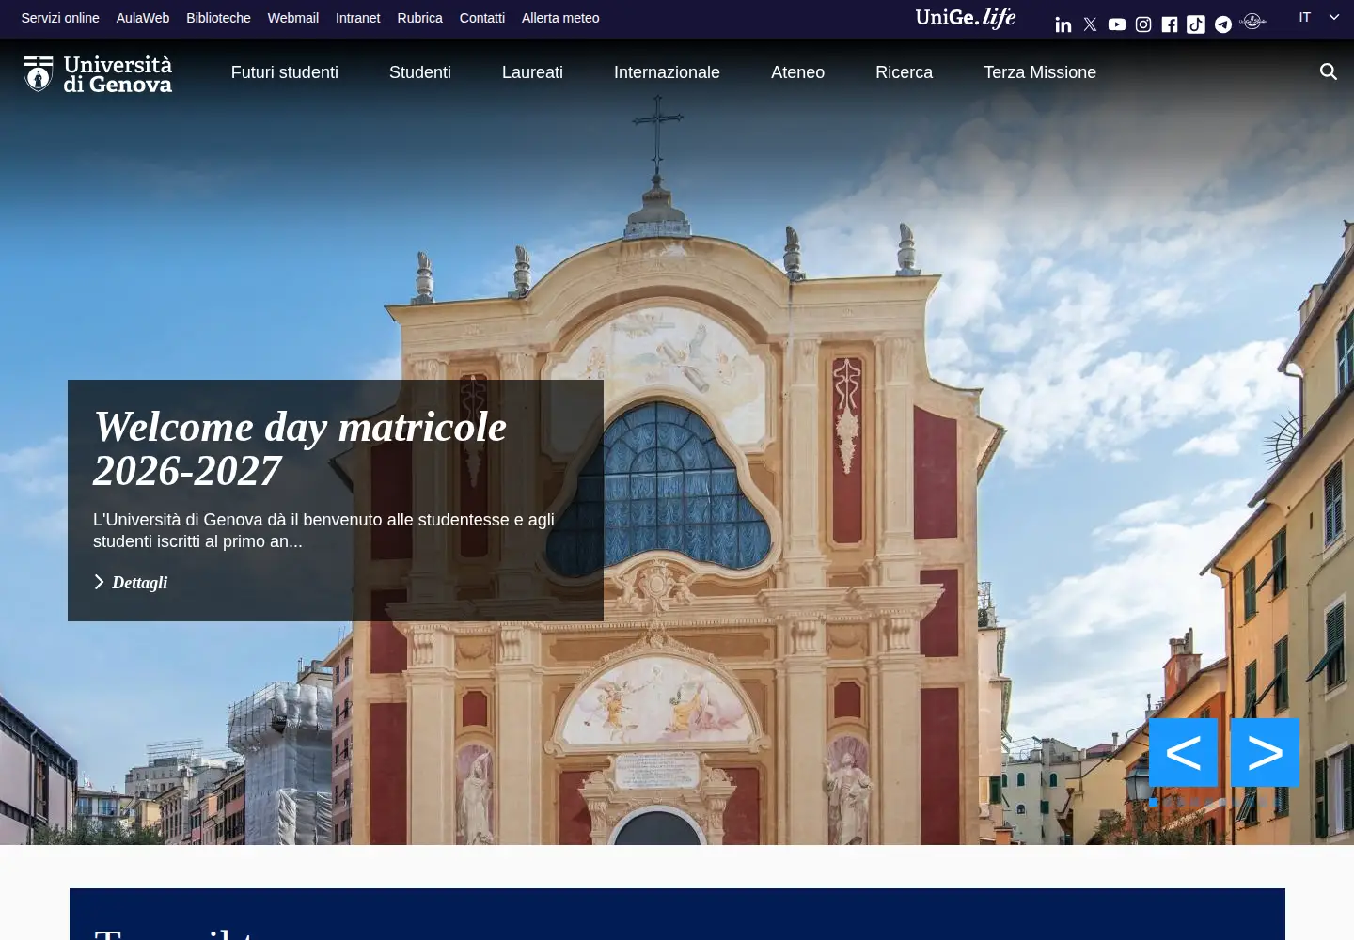Open the Ricerca menu

tap(904, 72)
